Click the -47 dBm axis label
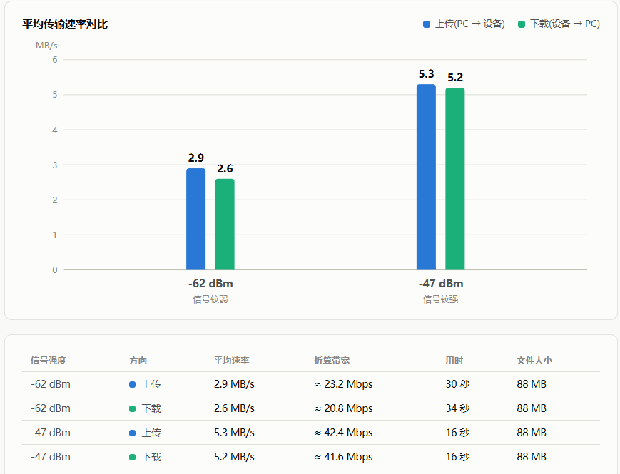The image size is (620, 474). click(441, 284)
